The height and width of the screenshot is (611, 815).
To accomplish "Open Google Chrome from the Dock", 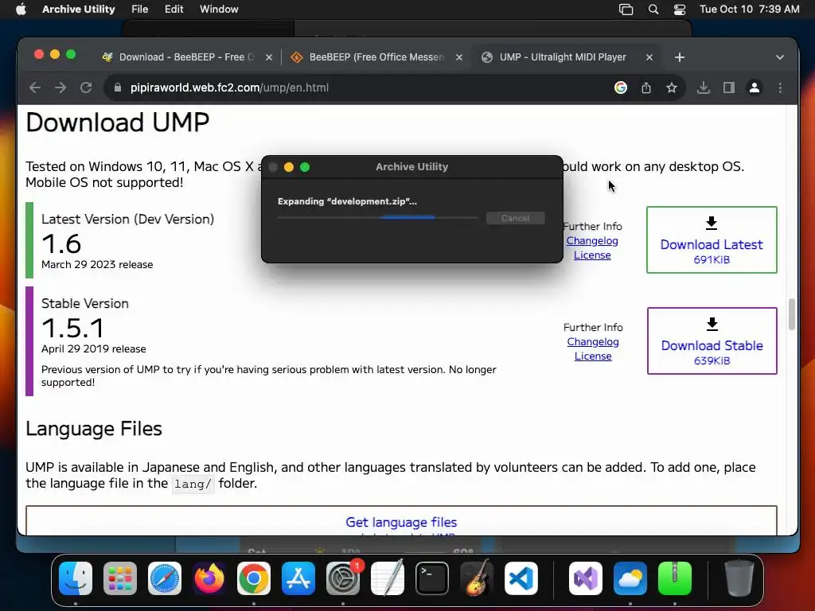I will coord(254,578).
